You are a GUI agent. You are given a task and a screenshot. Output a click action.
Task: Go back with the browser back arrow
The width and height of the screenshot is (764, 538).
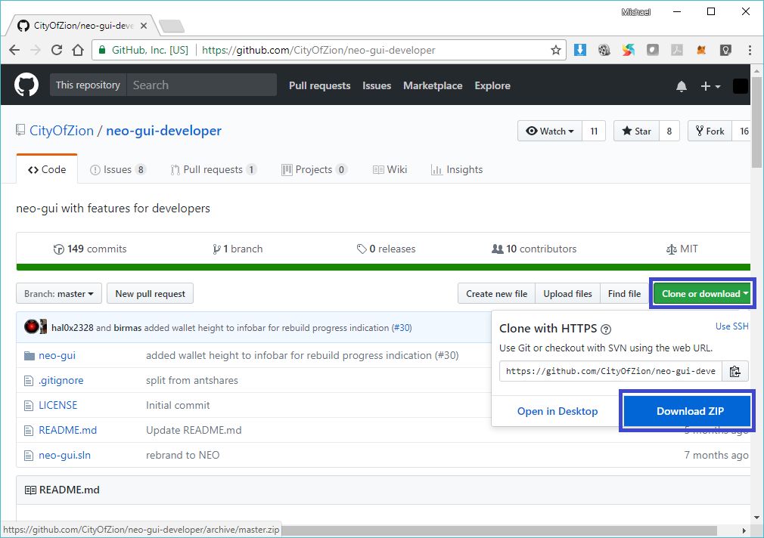coord(14,50)
